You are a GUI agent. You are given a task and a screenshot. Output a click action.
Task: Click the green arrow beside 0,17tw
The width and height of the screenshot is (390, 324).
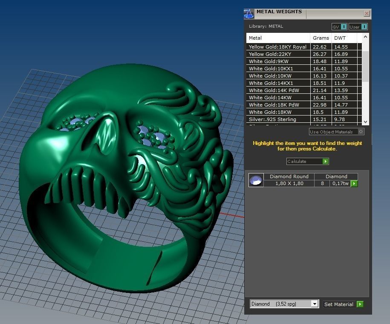click(354, 184)
